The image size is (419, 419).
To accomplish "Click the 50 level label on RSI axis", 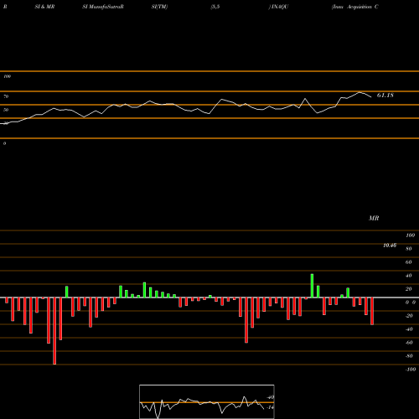I will 6,110.
